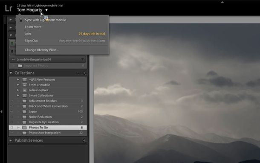Image resolution: width=260 pixels, height=163 pixels.
Task: Click the plus icon in Publish Services header
Action: click(x=84, y=140)
